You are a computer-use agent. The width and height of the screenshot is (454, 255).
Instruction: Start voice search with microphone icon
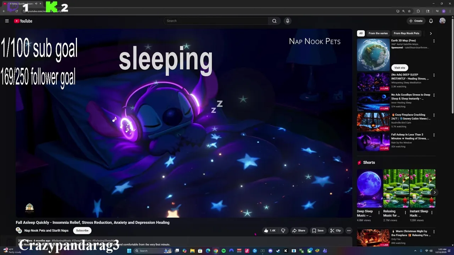point(288,21)
